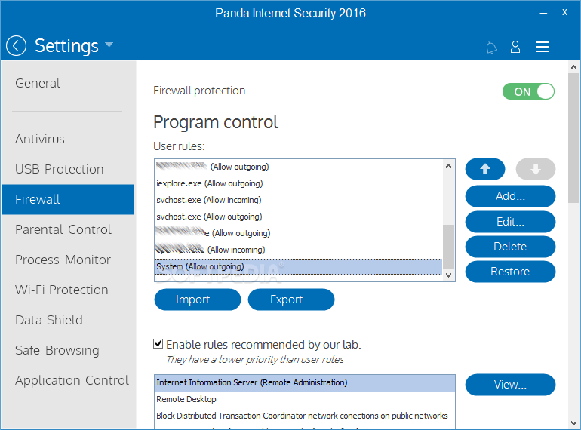
Task: Open the hamburger menu icon
Action: 542,47
